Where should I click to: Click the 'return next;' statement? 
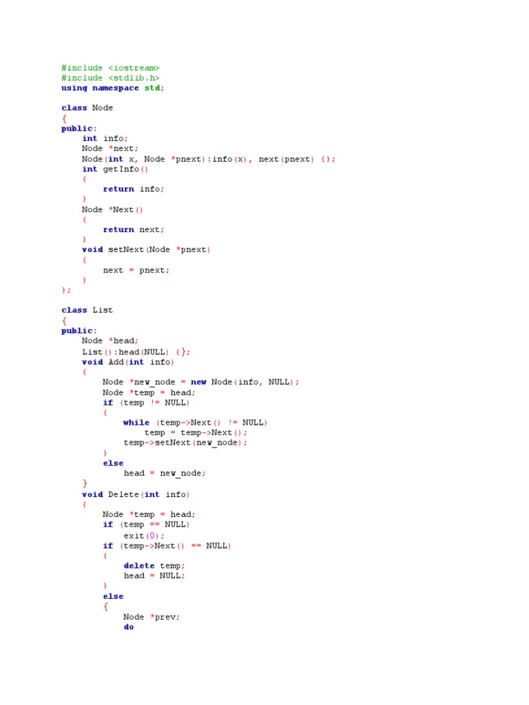[x=134, y=230]
